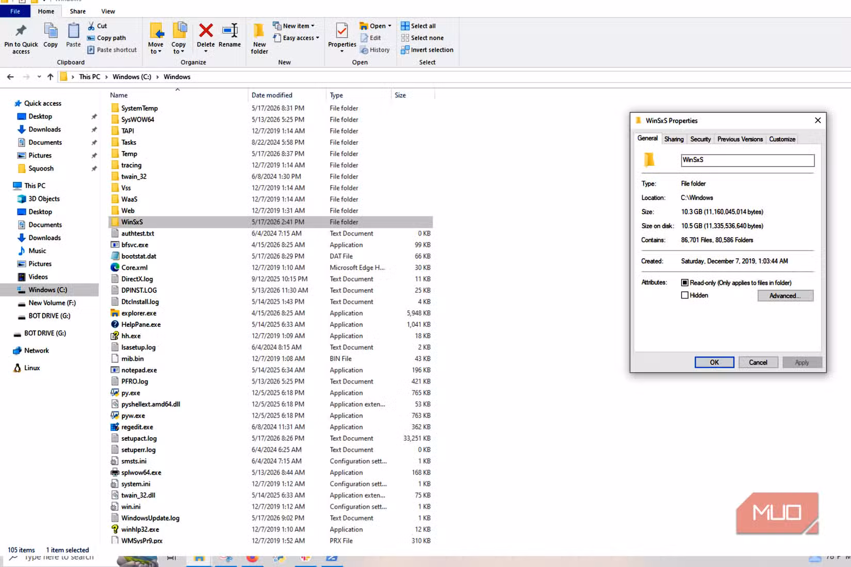Sort by the Date modified column
The height and width of the screenshot is (567, 851).
point(287,95)
